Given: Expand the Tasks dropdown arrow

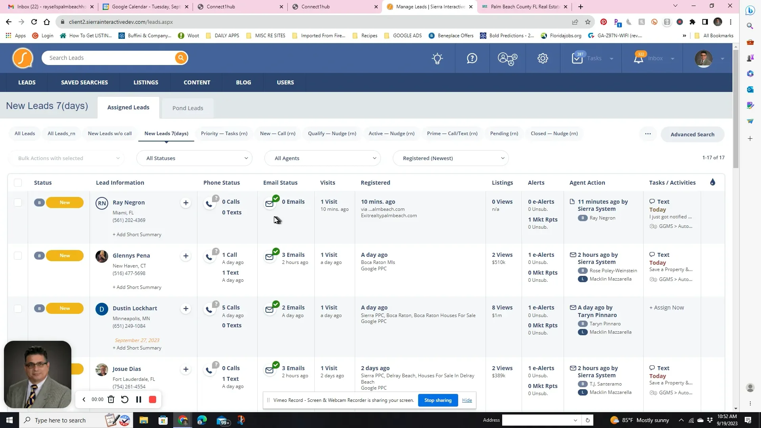Looking at the screenshot, I should click(x=612, y=59).
